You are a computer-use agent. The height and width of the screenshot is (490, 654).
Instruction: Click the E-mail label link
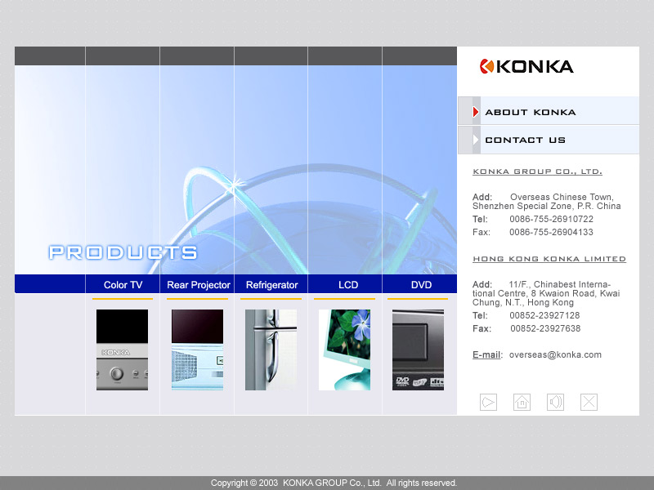(x=486, y=354)
